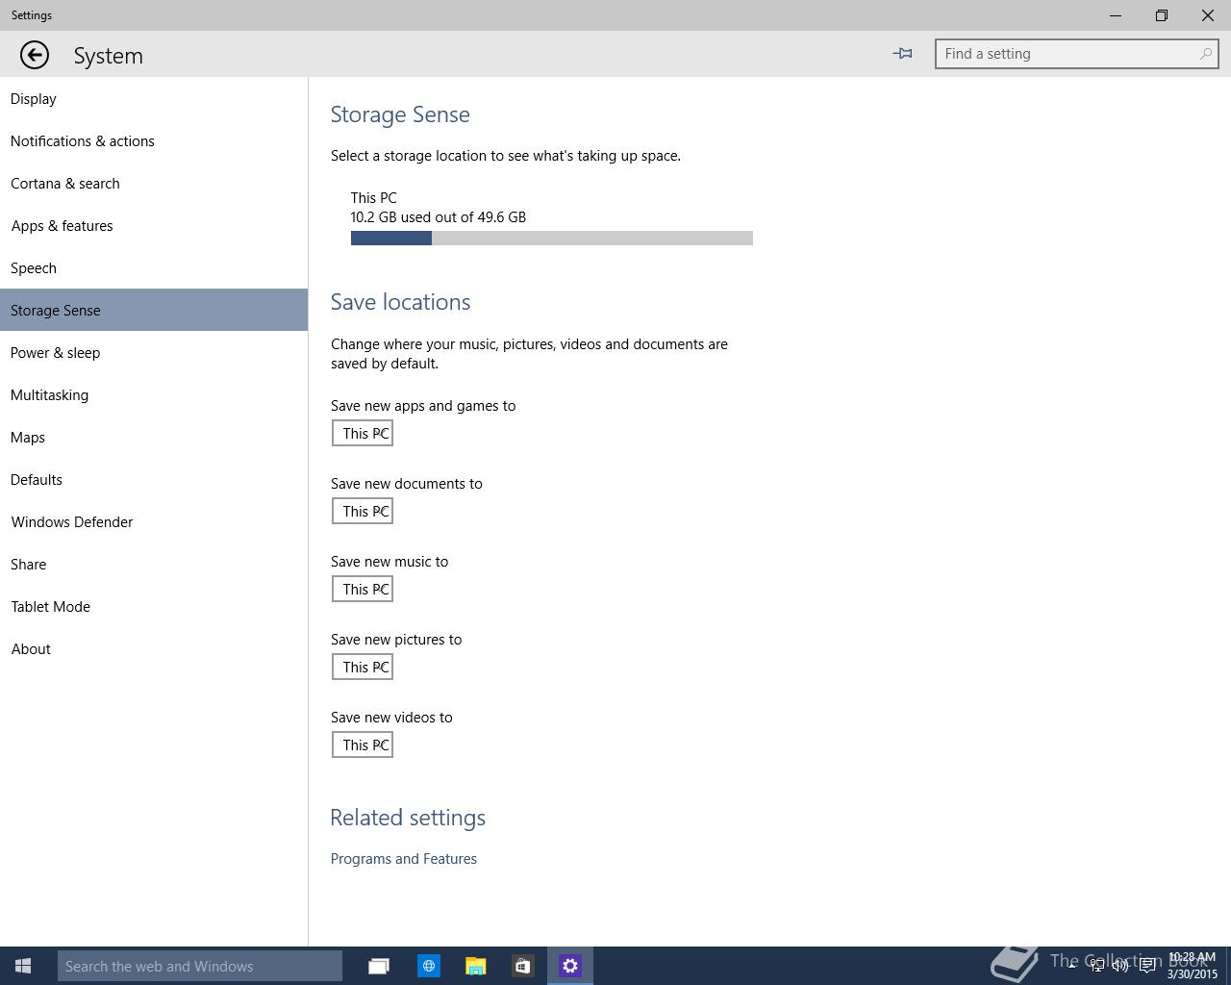The height and width of the screenshot is (985, 1231).
Task: Open the network tray icon
Action: pyautogui.click(x=1096, y=966)
